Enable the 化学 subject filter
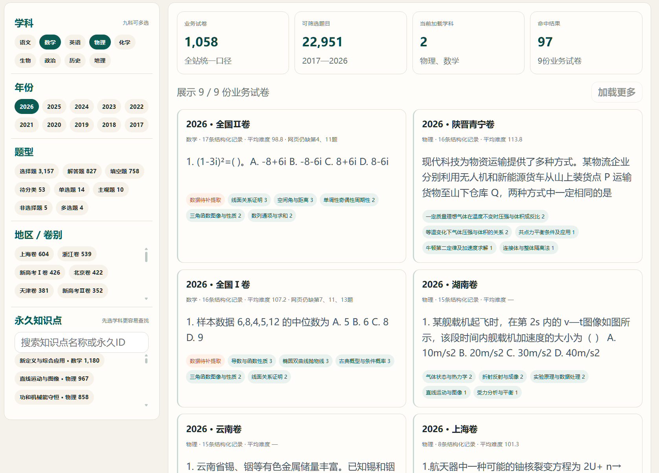 pos(125,42)
